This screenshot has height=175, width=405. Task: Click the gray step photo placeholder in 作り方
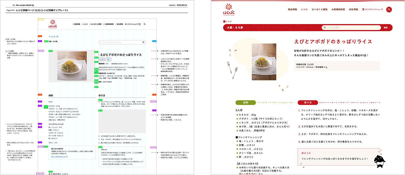122,121
